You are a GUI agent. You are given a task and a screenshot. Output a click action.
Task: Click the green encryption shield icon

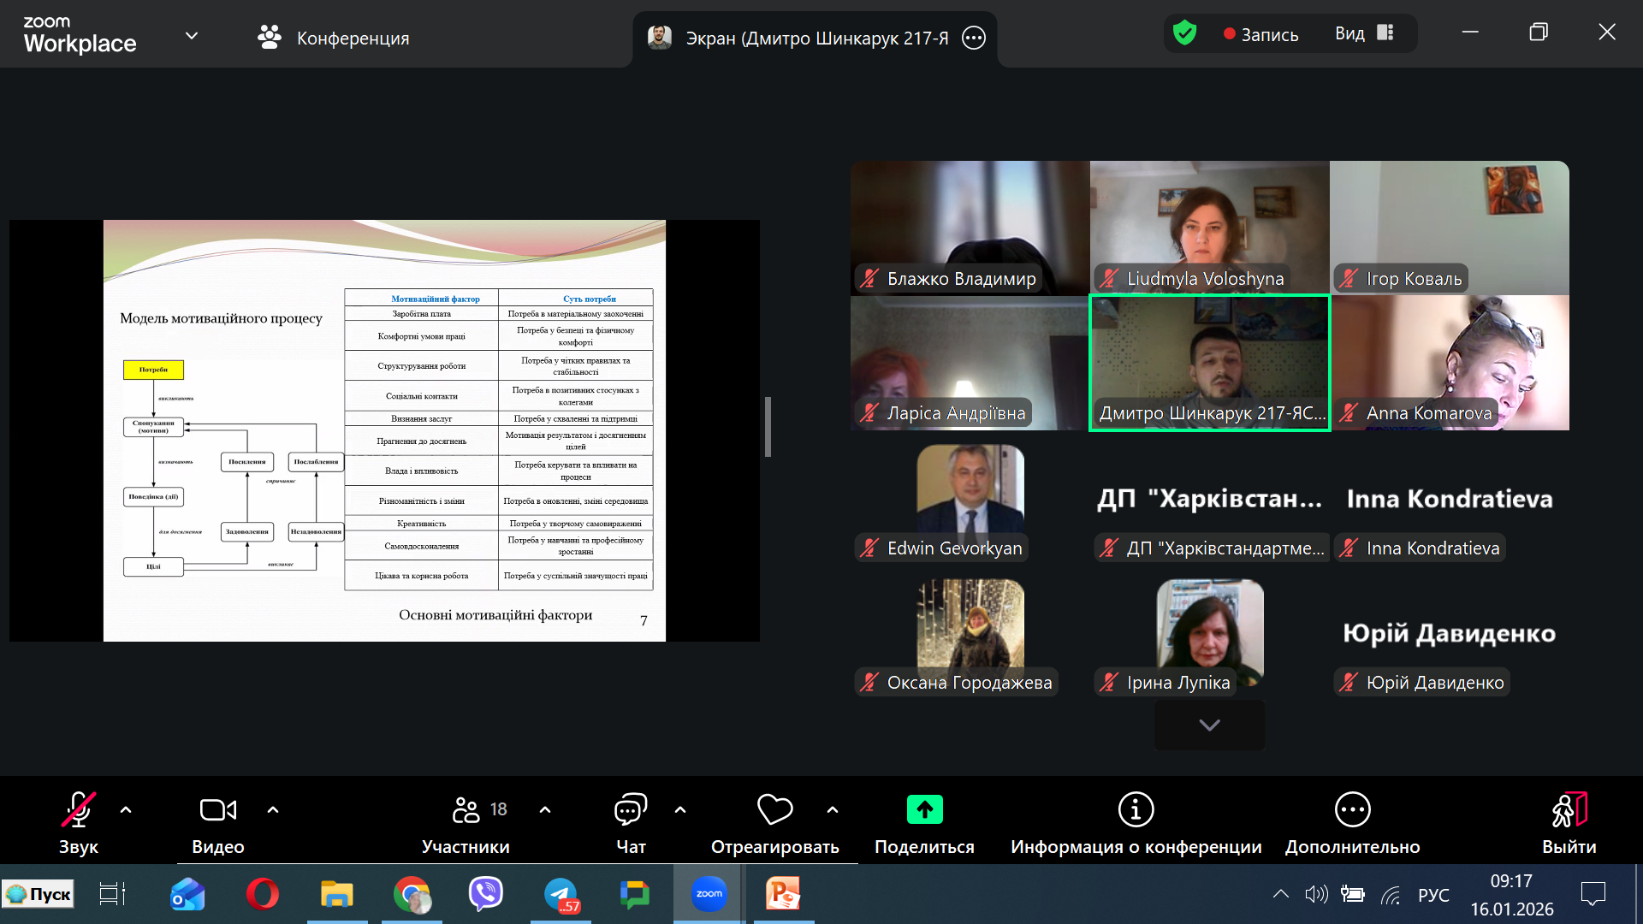click(x=1184, y=33)
